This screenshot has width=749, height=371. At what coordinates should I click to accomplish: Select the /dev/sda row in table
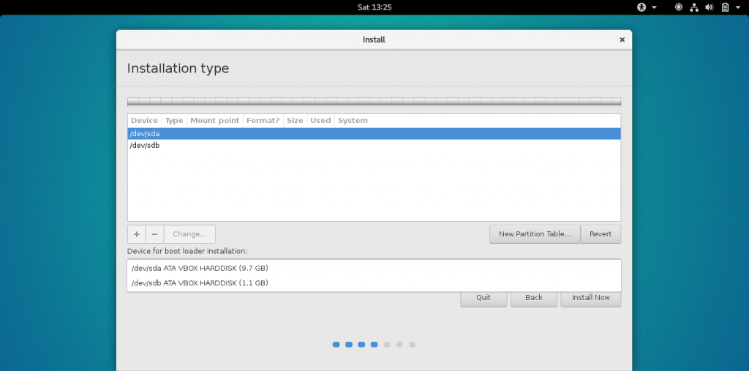point(374,134)
